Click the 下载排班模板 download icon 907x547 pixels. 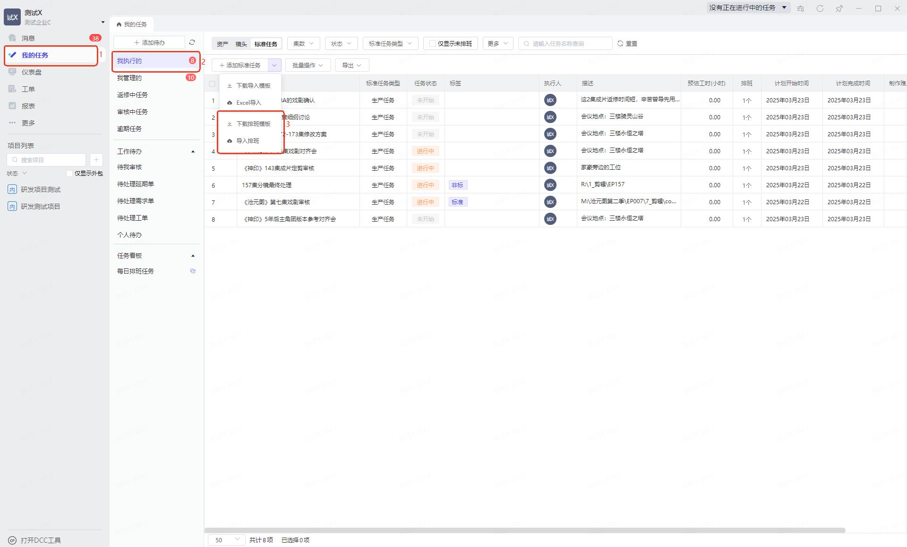point(230,124)
